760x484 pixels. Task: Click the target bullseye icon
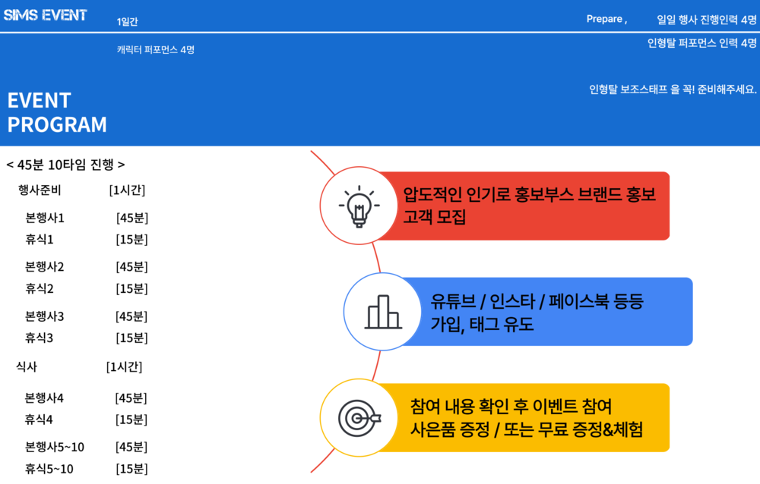[359, 418]
